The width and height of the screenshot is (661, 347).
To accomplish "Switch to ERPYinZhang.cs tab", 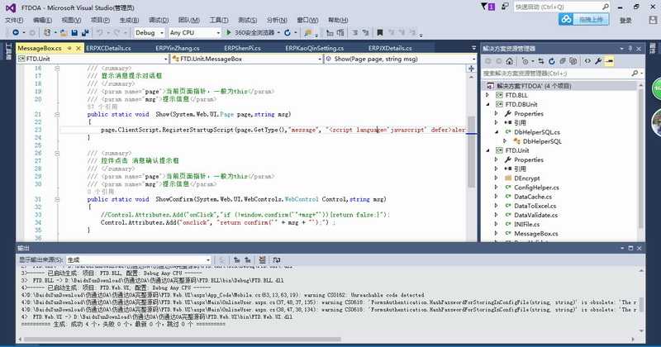I will coord(178,48).
